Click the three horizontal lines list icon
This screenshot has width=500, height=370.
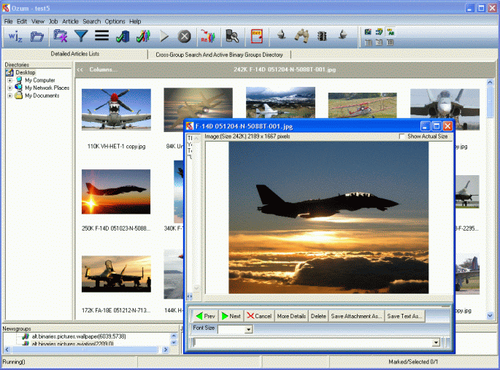[x=102, y=36]
